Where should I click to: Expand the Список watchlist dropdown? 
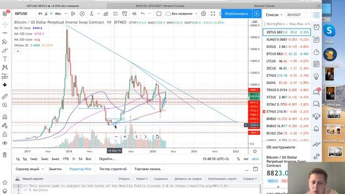tap(274, 15)
